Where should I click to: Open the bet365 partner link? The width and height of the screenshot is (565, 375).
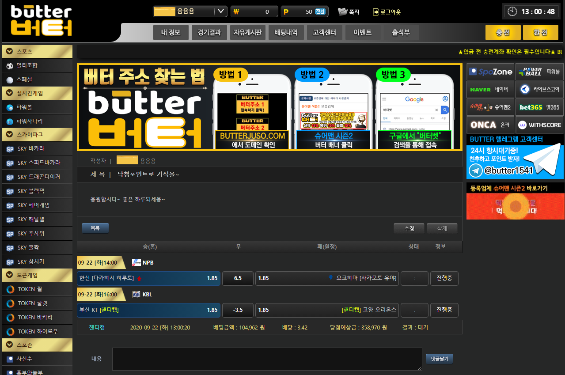tap(539, 107)
